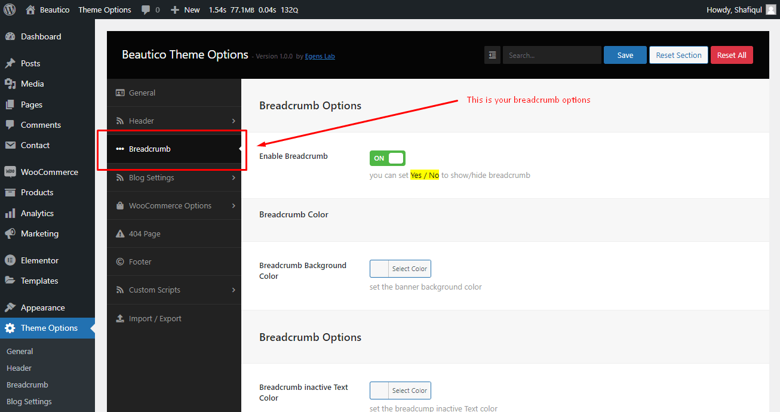This screenshot has height=412, width=780.
Task: Click the WordPress logo icon in admin bar
Action: pos(10,10)
